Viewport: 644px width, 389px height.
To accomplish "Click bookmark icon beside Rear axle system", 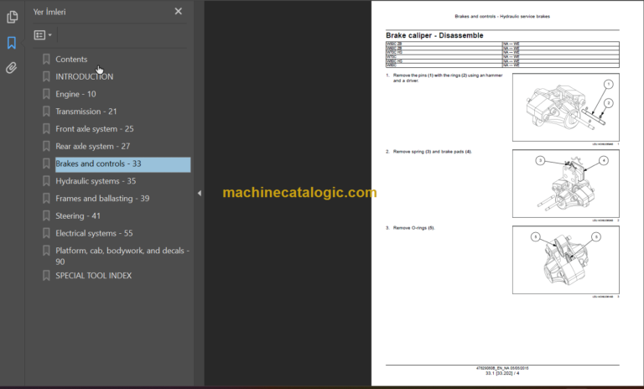I will coord(46,146).
